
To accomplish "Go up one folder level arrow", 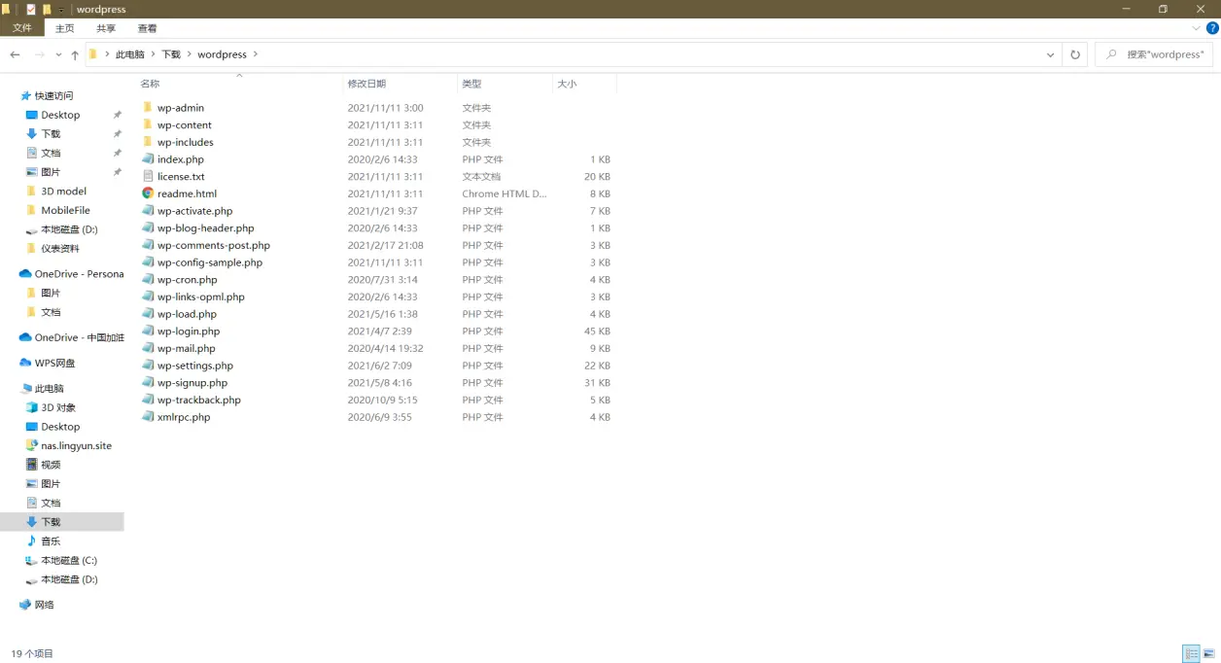I will pos(75,54).
